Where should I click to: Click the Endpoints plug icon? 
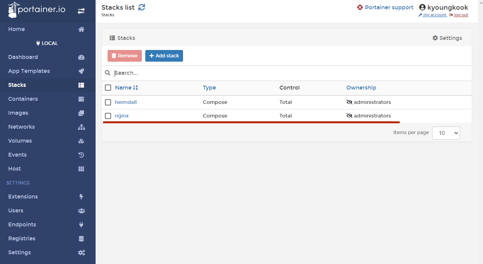click(x=81, y=225)
